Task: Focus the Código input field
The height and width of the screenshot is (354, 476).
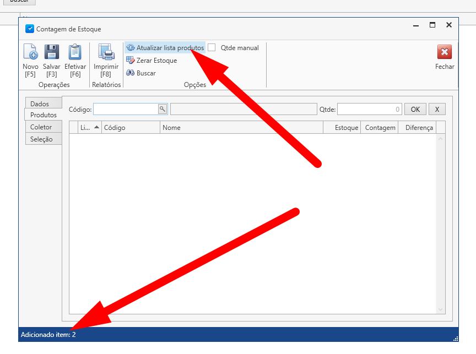Action: point(126,109)
